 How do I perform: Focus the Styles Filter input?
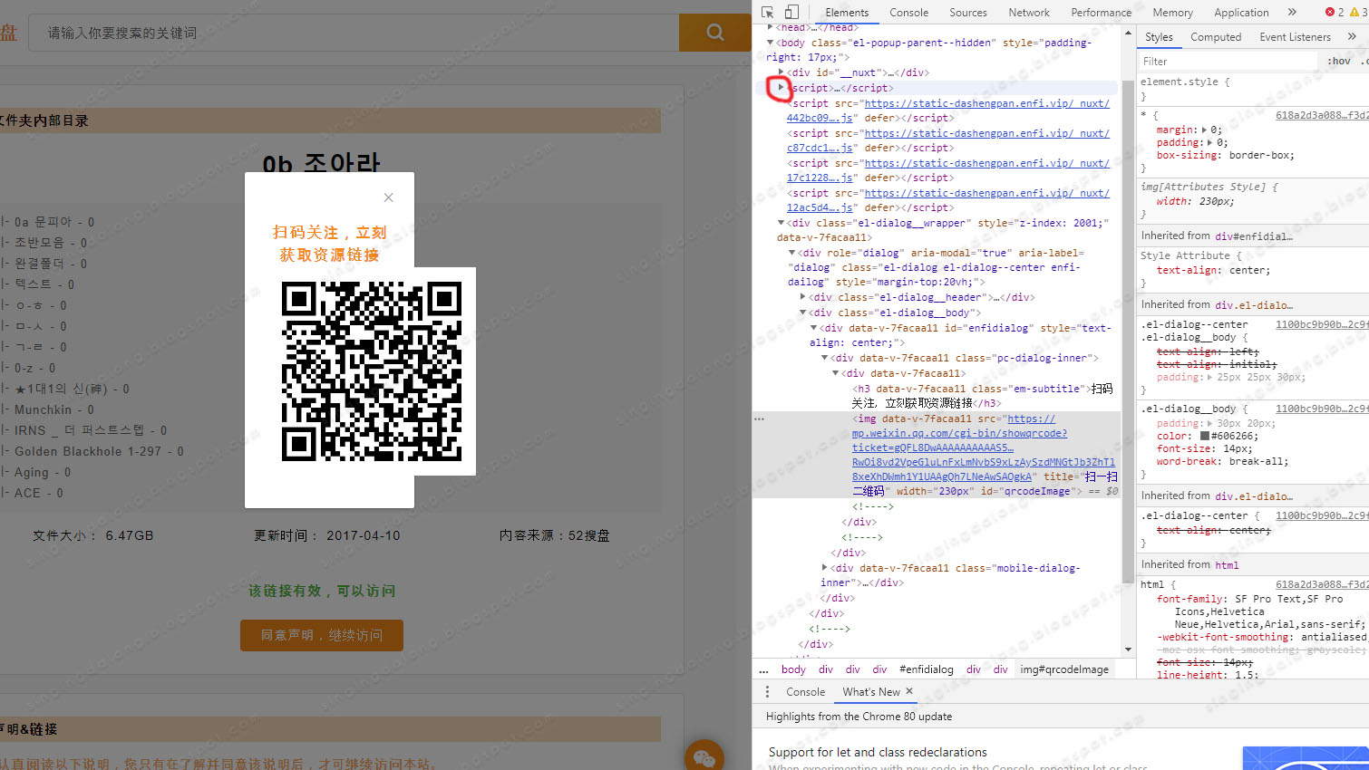(1228, 61)
